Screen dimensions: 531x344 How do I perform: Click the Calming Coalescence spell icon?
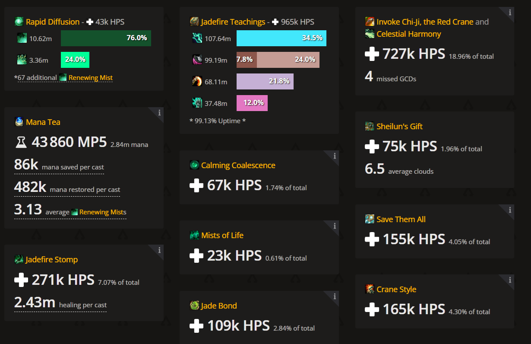click(x=194, y=165)
